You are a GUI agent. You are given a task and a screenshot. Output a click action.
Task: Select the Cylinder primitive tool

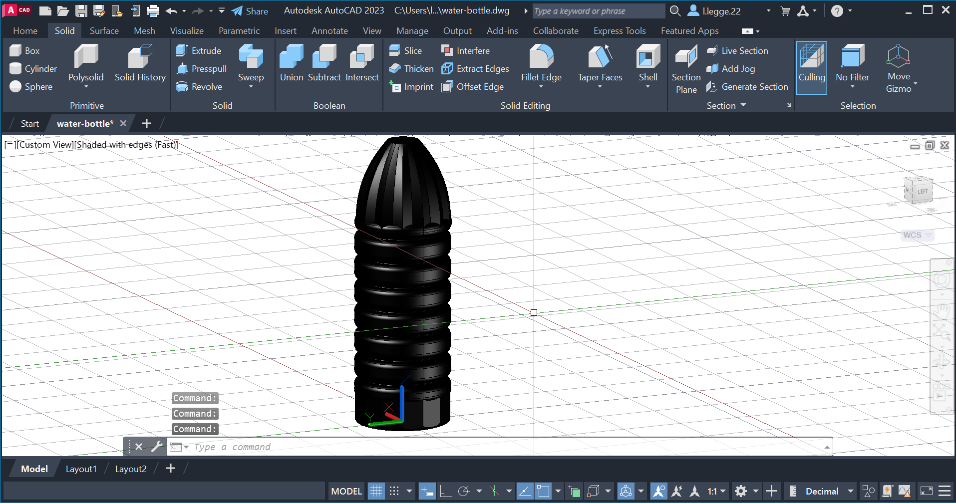(x=33, y=68)
